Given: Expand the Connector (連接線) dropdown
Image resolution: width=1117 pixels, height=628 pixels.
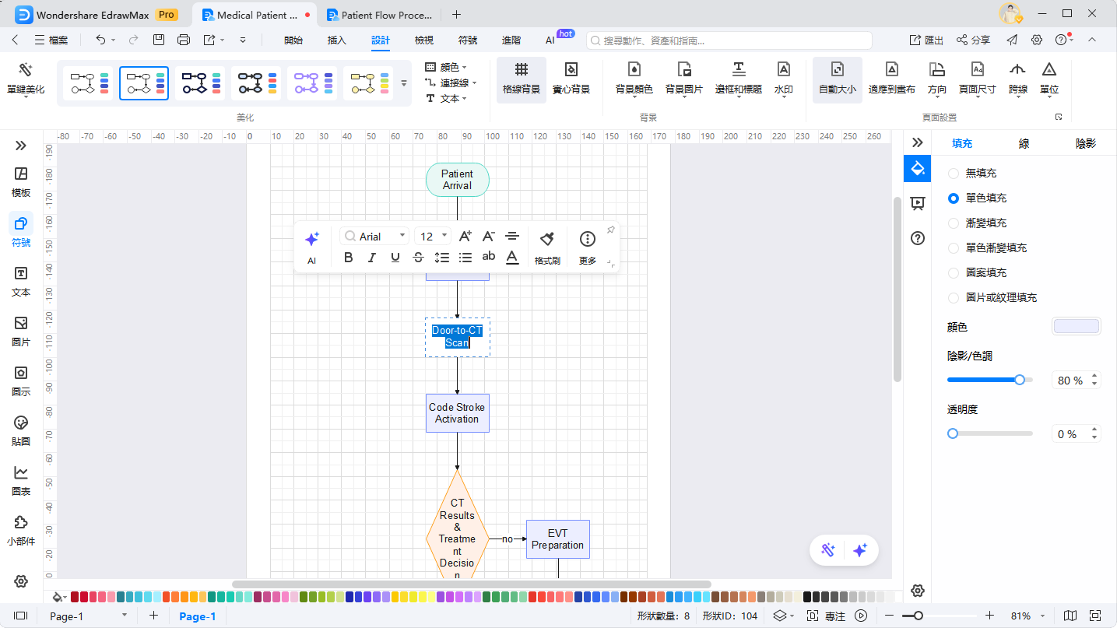Looking at the screenshot, I should click(451, 82).
